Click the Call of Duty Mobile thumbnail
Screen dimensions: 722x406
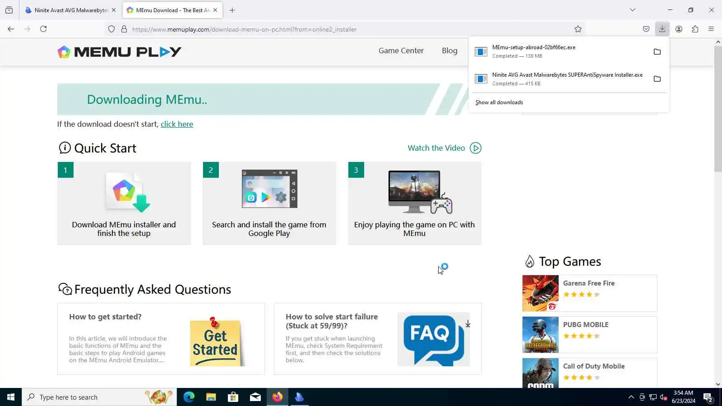540,373
